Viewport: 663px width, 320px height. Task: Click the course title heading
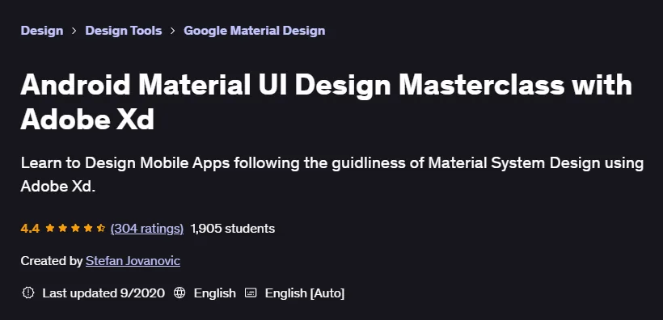pyautogui.click(x=326, y=103)
